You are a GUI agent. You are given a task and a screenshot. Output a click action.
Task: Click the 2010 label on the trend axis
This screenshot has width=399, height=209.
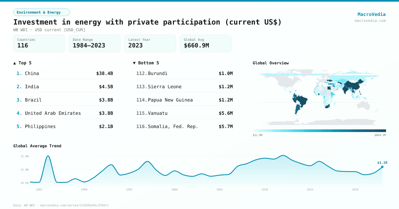[x=265, y=189]
